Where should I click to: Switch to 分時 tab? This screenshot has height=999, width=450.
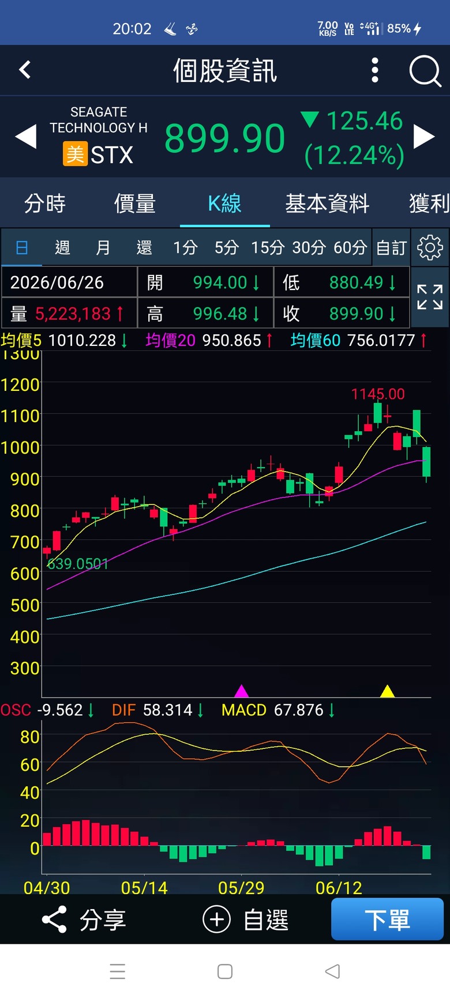45,203
